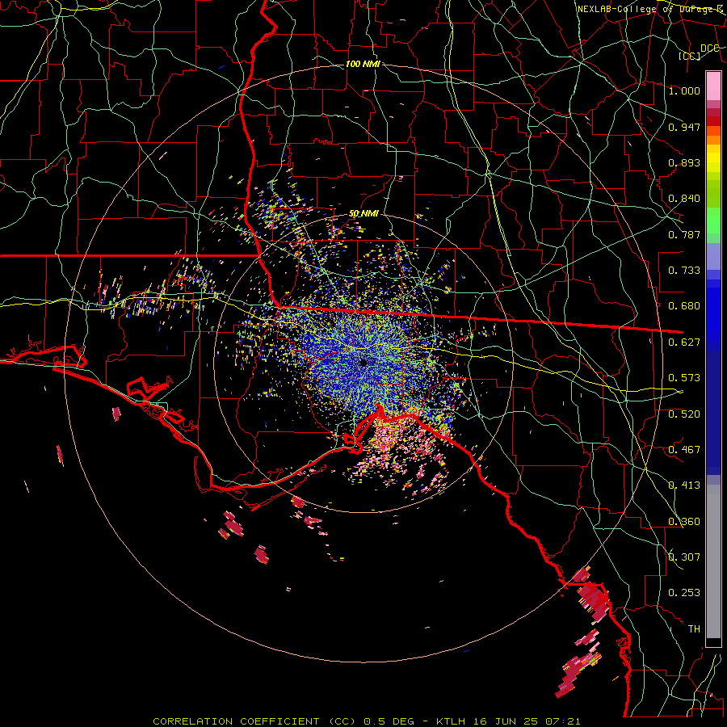
Task: Click the 0.253 scale value
Action: tap(684, 593)
